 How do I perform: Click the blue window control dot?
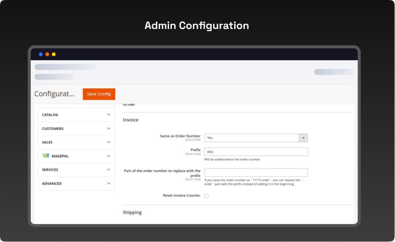pos(41,54)
